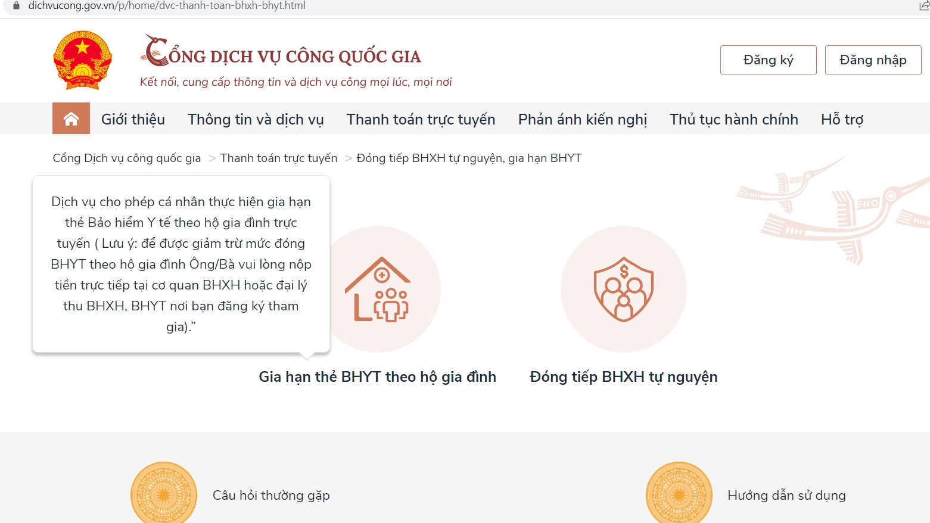Click the Thanh toán trực tuyến breadcrumb
Image resolution: width=930 pixels, height=523 pixels.
278,158
